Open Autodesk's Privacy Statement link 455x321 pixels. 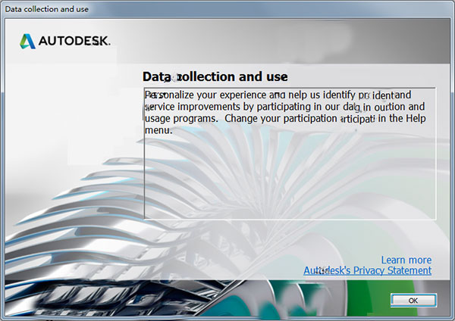point(367,270)
